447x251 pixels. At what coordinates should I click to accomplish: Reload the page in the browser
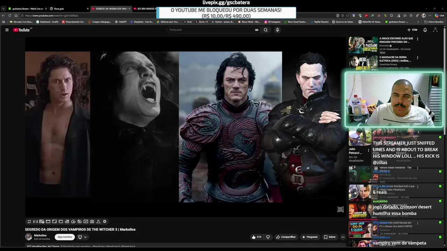point(9,16)
